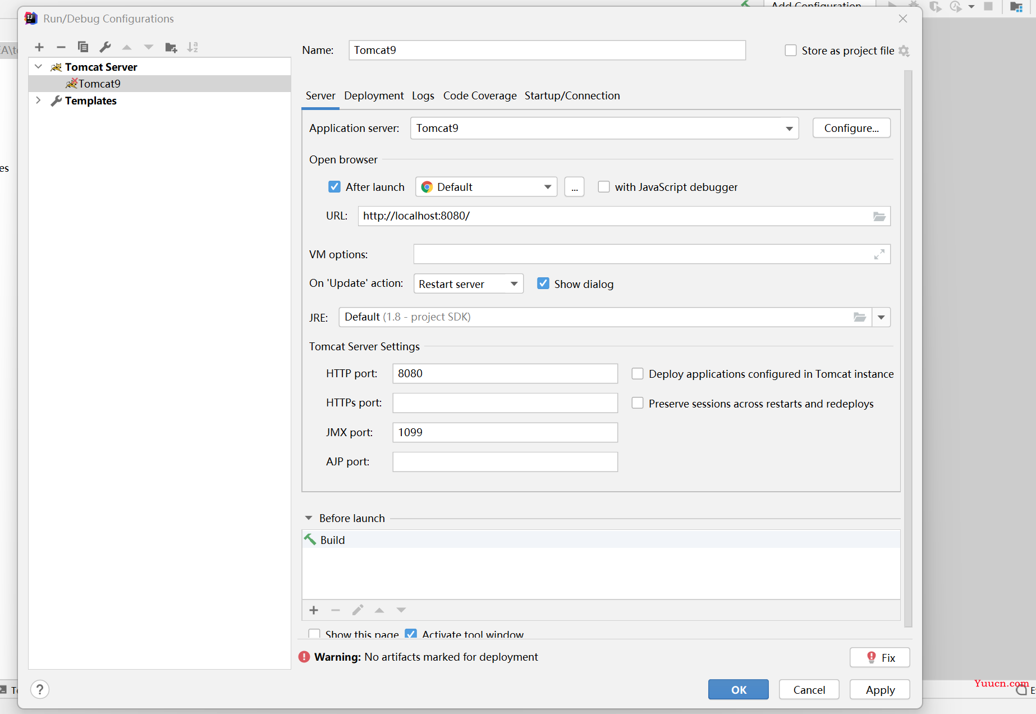The width and height of the screenshot is (1036, 714).
Task: Move Before launch task up
Action: (379, 610)
